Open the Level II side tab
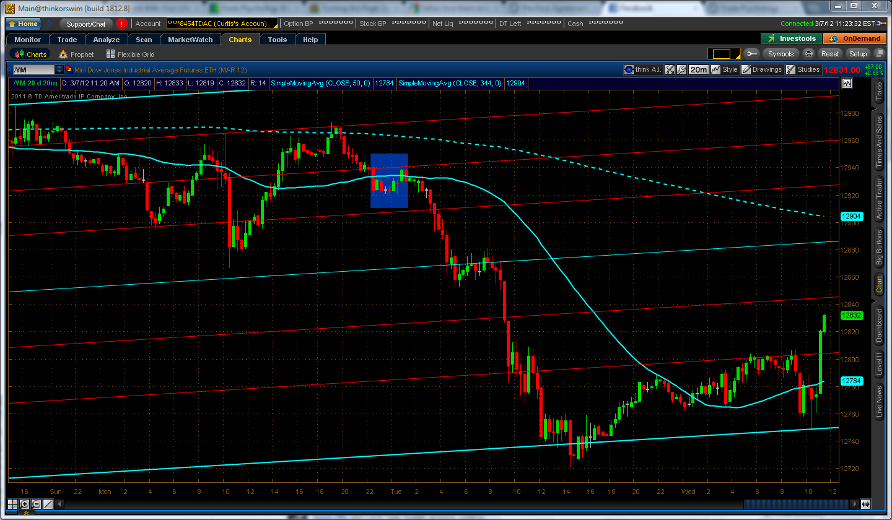The width and height of the screenshot is (892, 520). [879, 365]
